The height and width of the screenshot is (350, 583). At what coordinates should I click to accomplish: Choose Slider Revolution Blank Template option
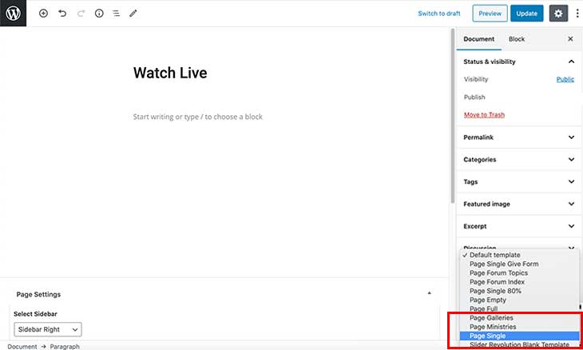[x=519, y=344]
